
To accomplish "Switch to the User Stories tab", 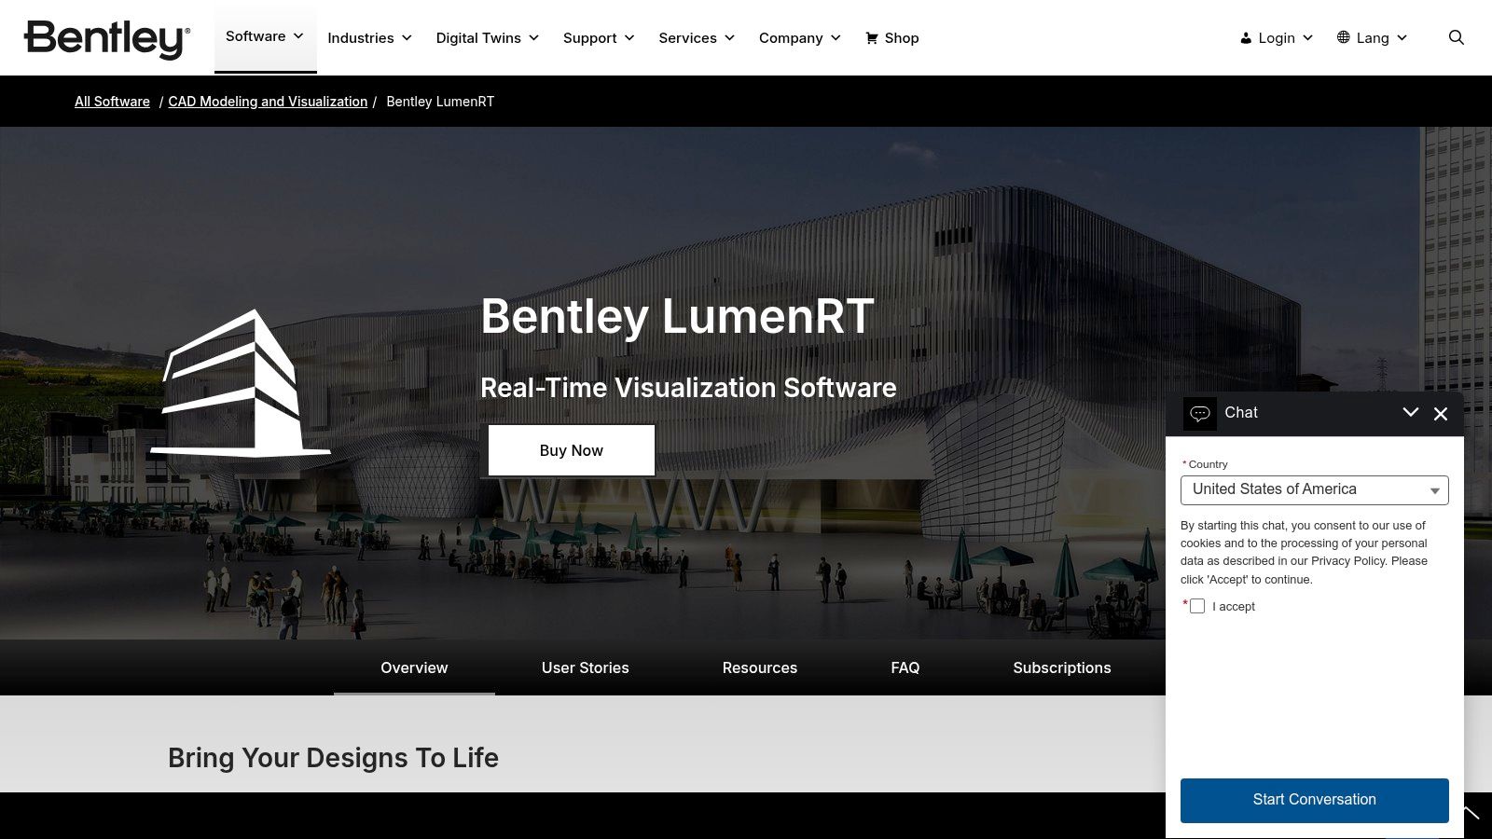I will point(585,667).
